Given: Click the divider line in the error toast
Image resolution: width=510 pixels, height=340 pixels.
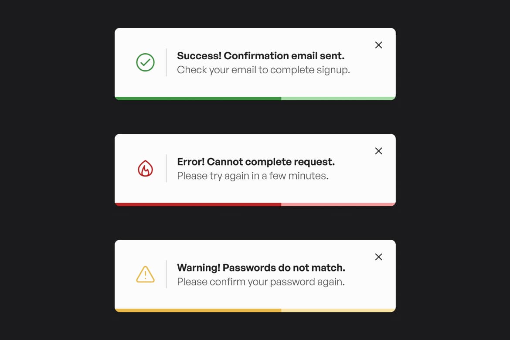Looking at the screenshot, I should (166, 169).
